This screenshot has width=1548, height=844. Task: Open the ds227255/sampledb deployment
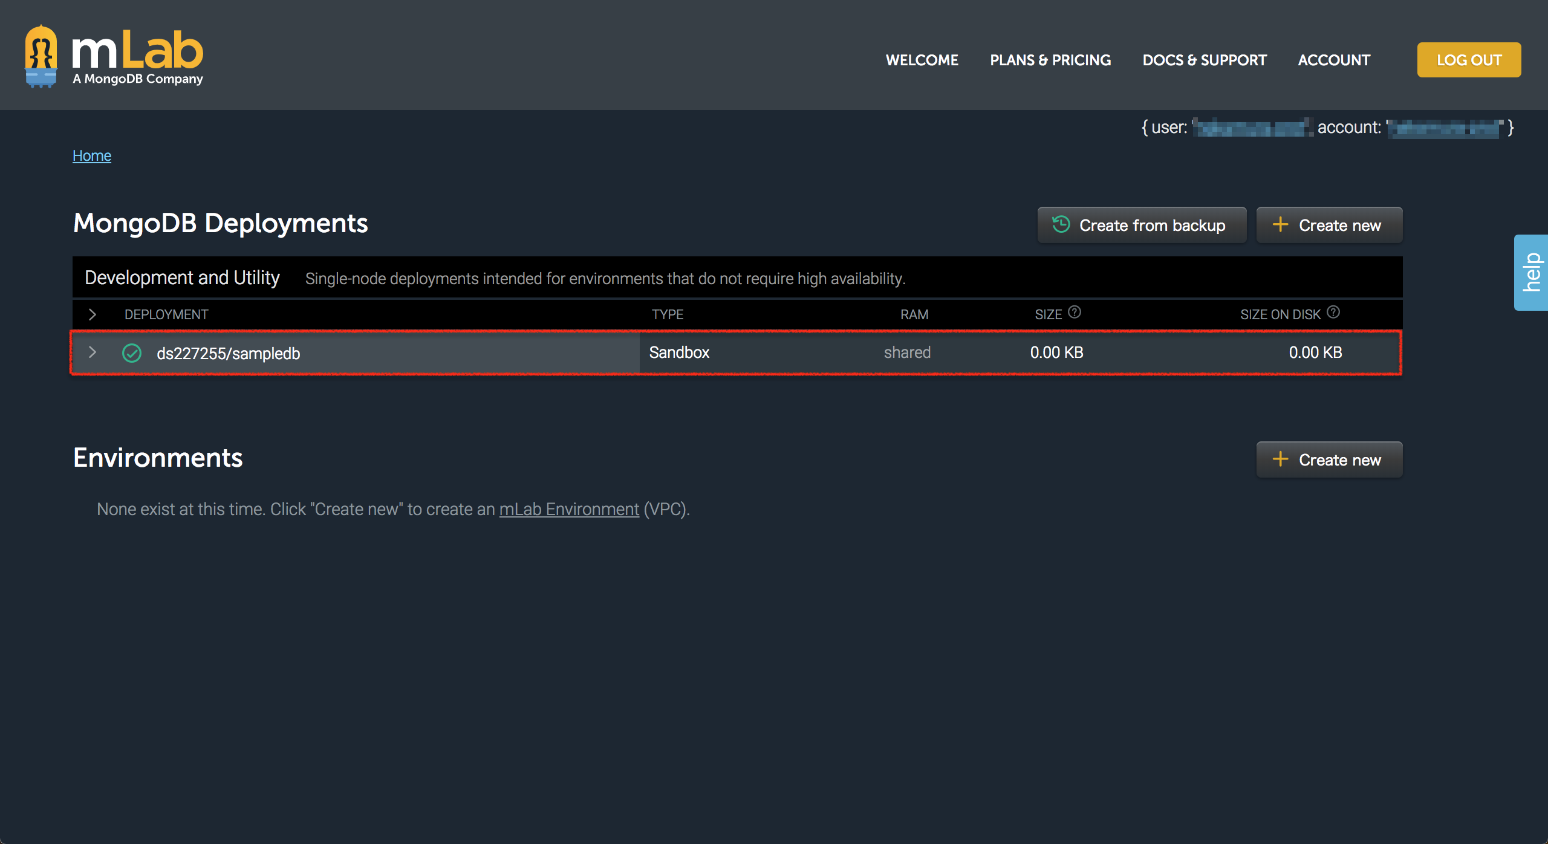click(229, 354)
